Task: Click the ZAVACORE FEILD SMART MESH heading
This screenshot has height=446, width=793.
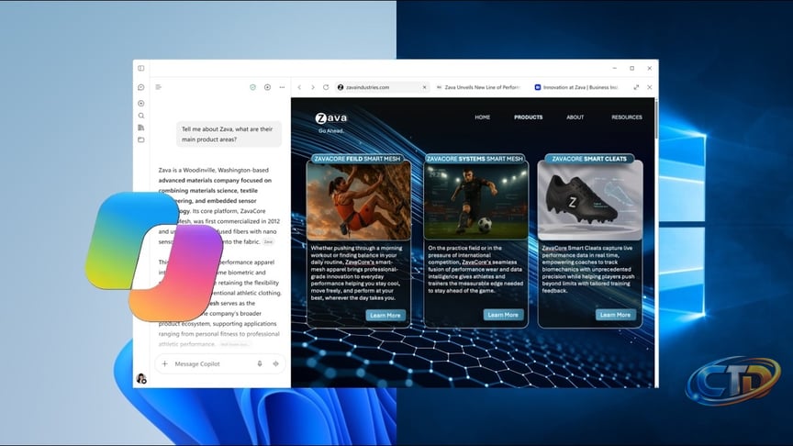Action: [x=357, y=159]
